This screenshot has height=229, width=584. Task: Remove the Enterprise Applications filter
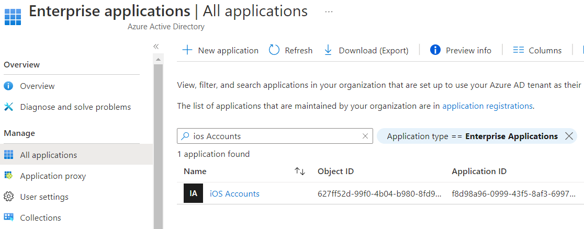(x=569, y=136)
